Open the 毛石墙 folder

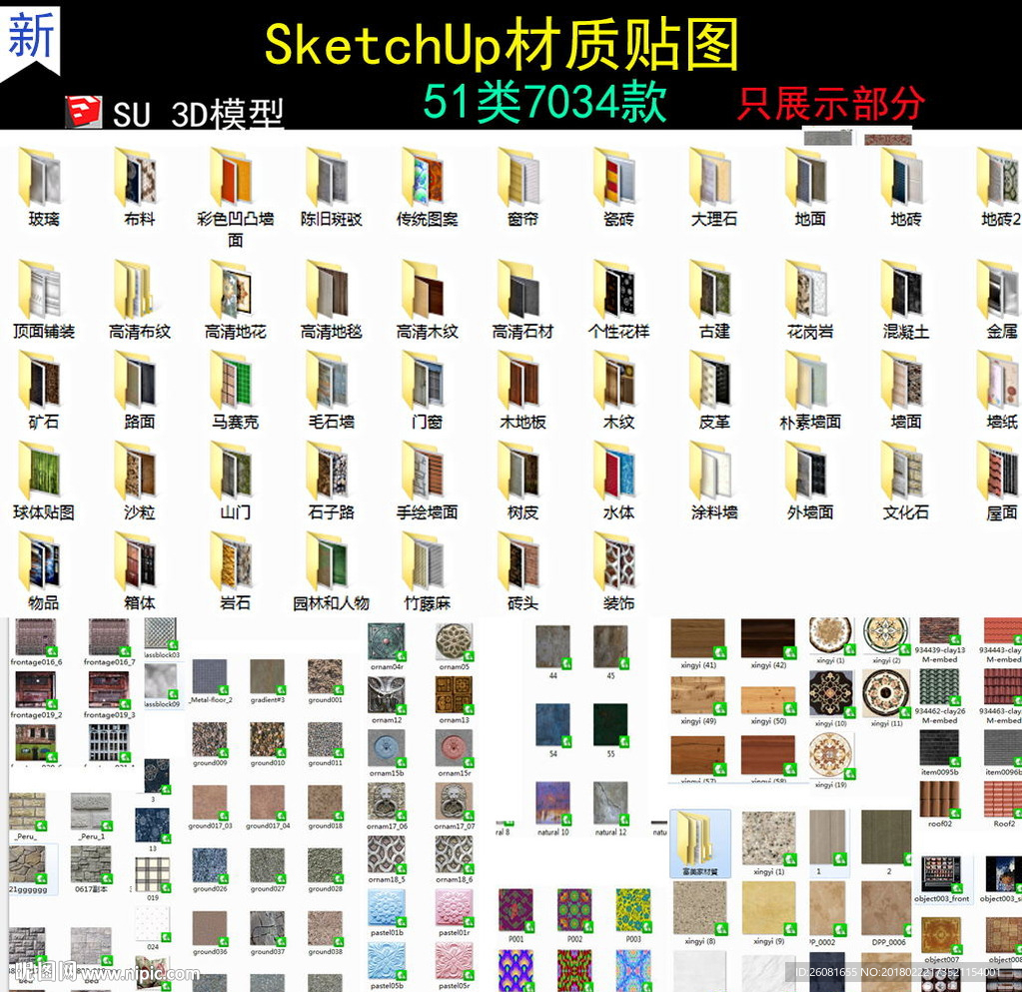[330, 381]
